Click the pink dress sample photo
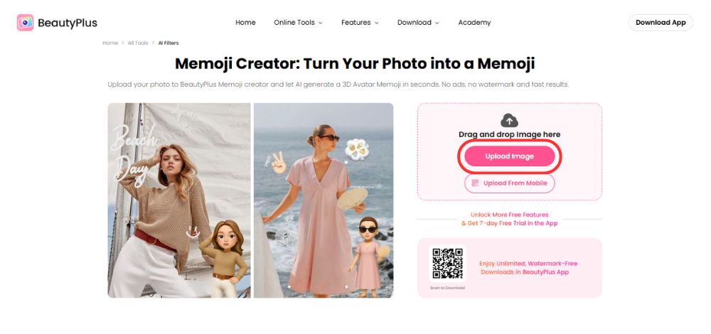This screenshot has width=711, height=334. (x=324, y=200)
